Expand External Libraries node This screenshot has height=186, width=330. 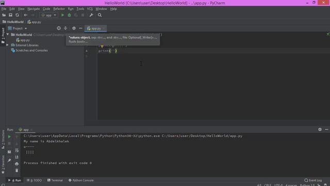(7, 45)
